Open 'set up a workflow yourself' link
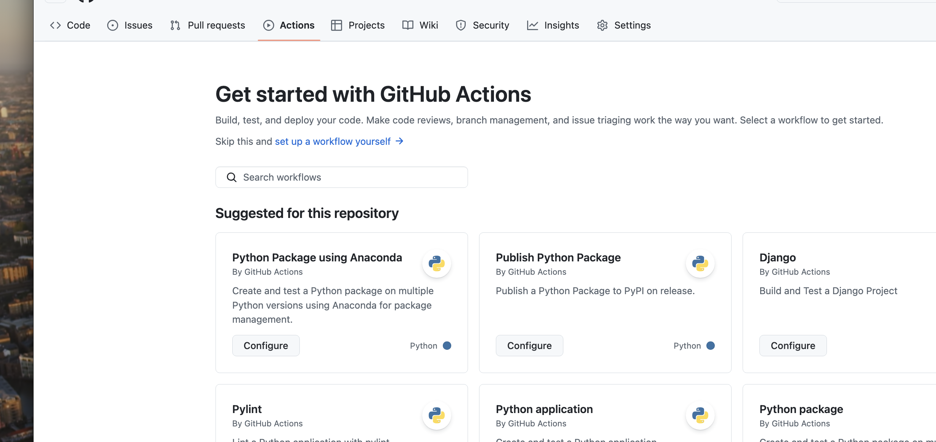This screenshot has width=936, height=442. coord(333,141)
